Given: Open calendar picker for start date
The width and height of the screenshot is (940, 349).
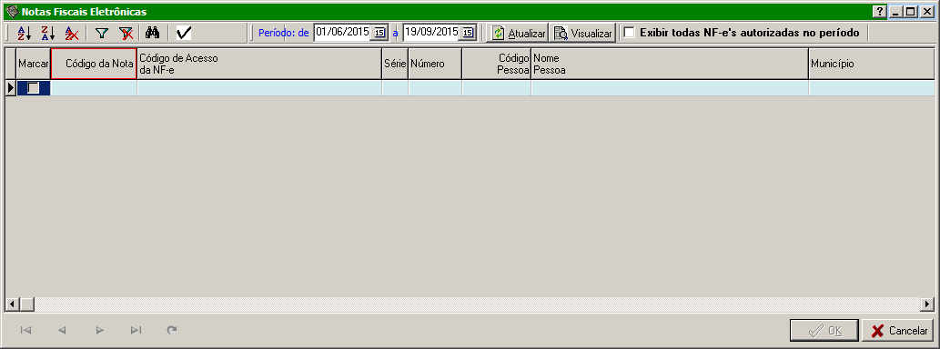Looking at the screenshot, I should pos(379,33).
